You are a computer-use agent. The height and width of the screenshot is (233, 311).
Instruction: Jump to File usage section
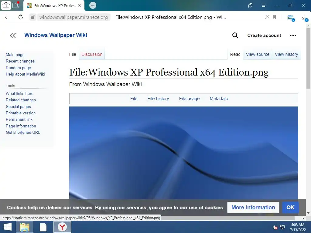189,99
